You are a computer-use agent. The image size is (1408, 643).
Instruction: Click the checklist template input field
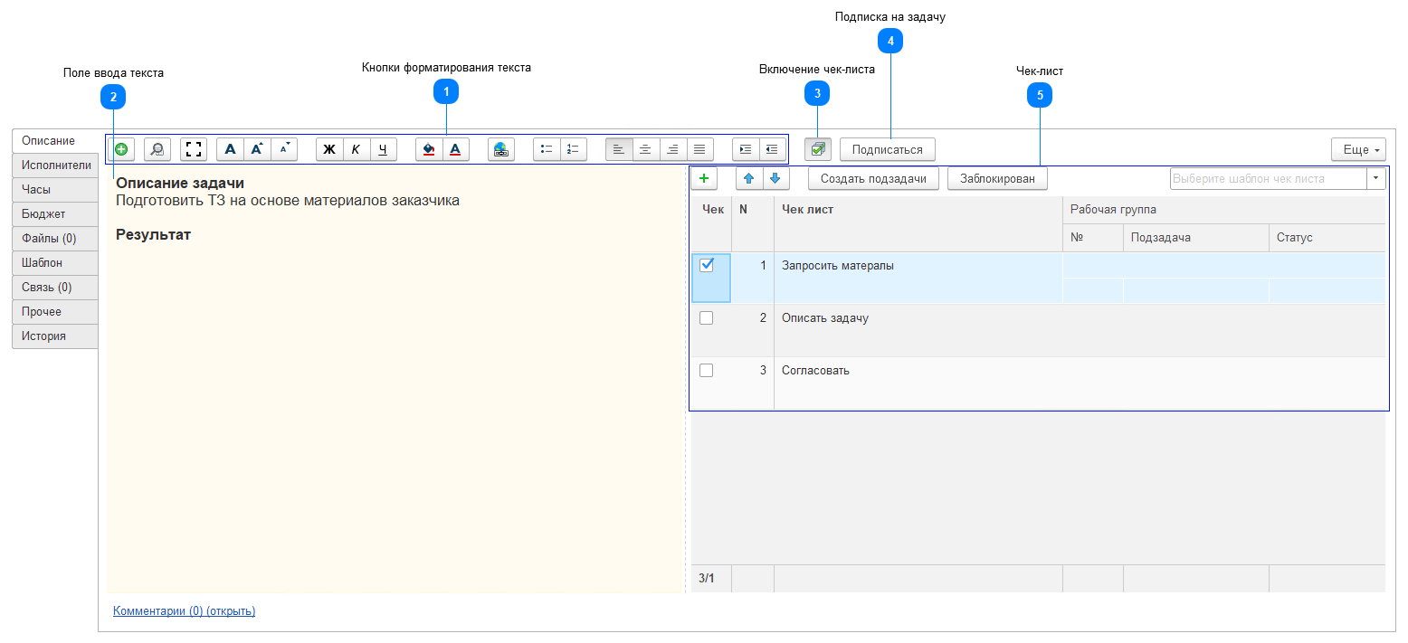[1268, 178]
